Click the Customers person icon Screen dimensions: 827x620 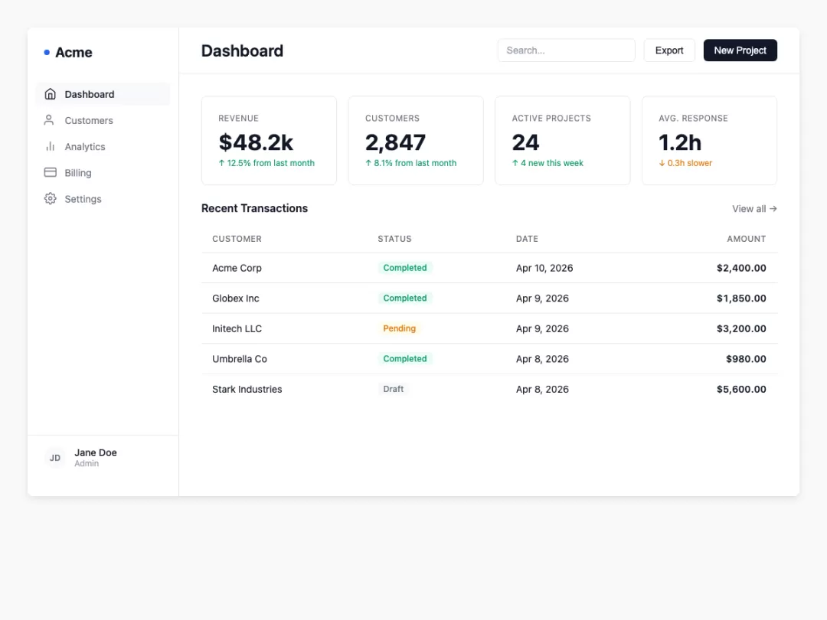[49, 120]
